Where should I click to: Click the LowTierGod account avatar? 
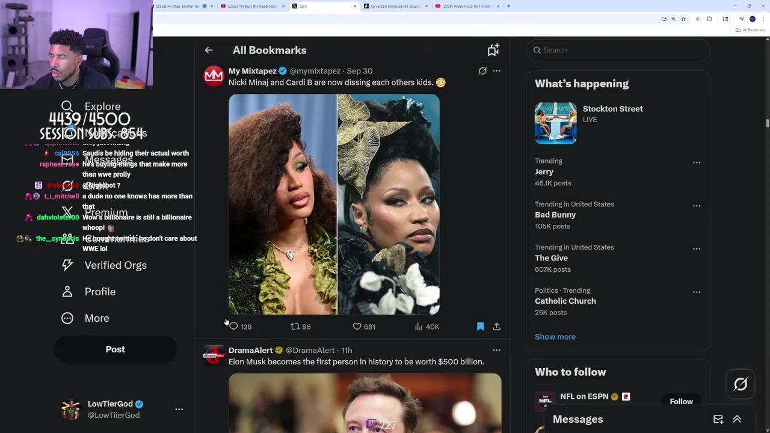click(71, 410)
